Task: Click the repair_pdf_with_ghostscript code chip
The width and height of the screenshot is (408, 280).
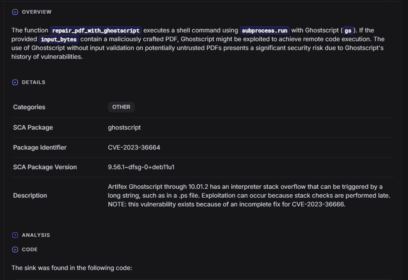Action: pos(96,30)
